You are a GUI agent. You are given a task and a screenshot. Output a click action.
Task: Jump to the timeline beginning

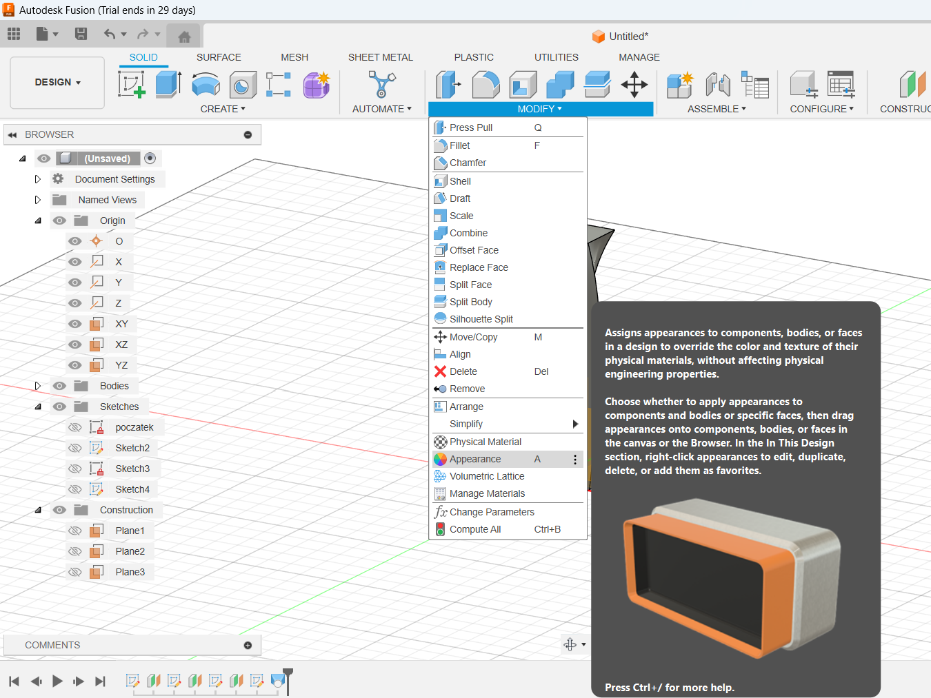[14, 681]
